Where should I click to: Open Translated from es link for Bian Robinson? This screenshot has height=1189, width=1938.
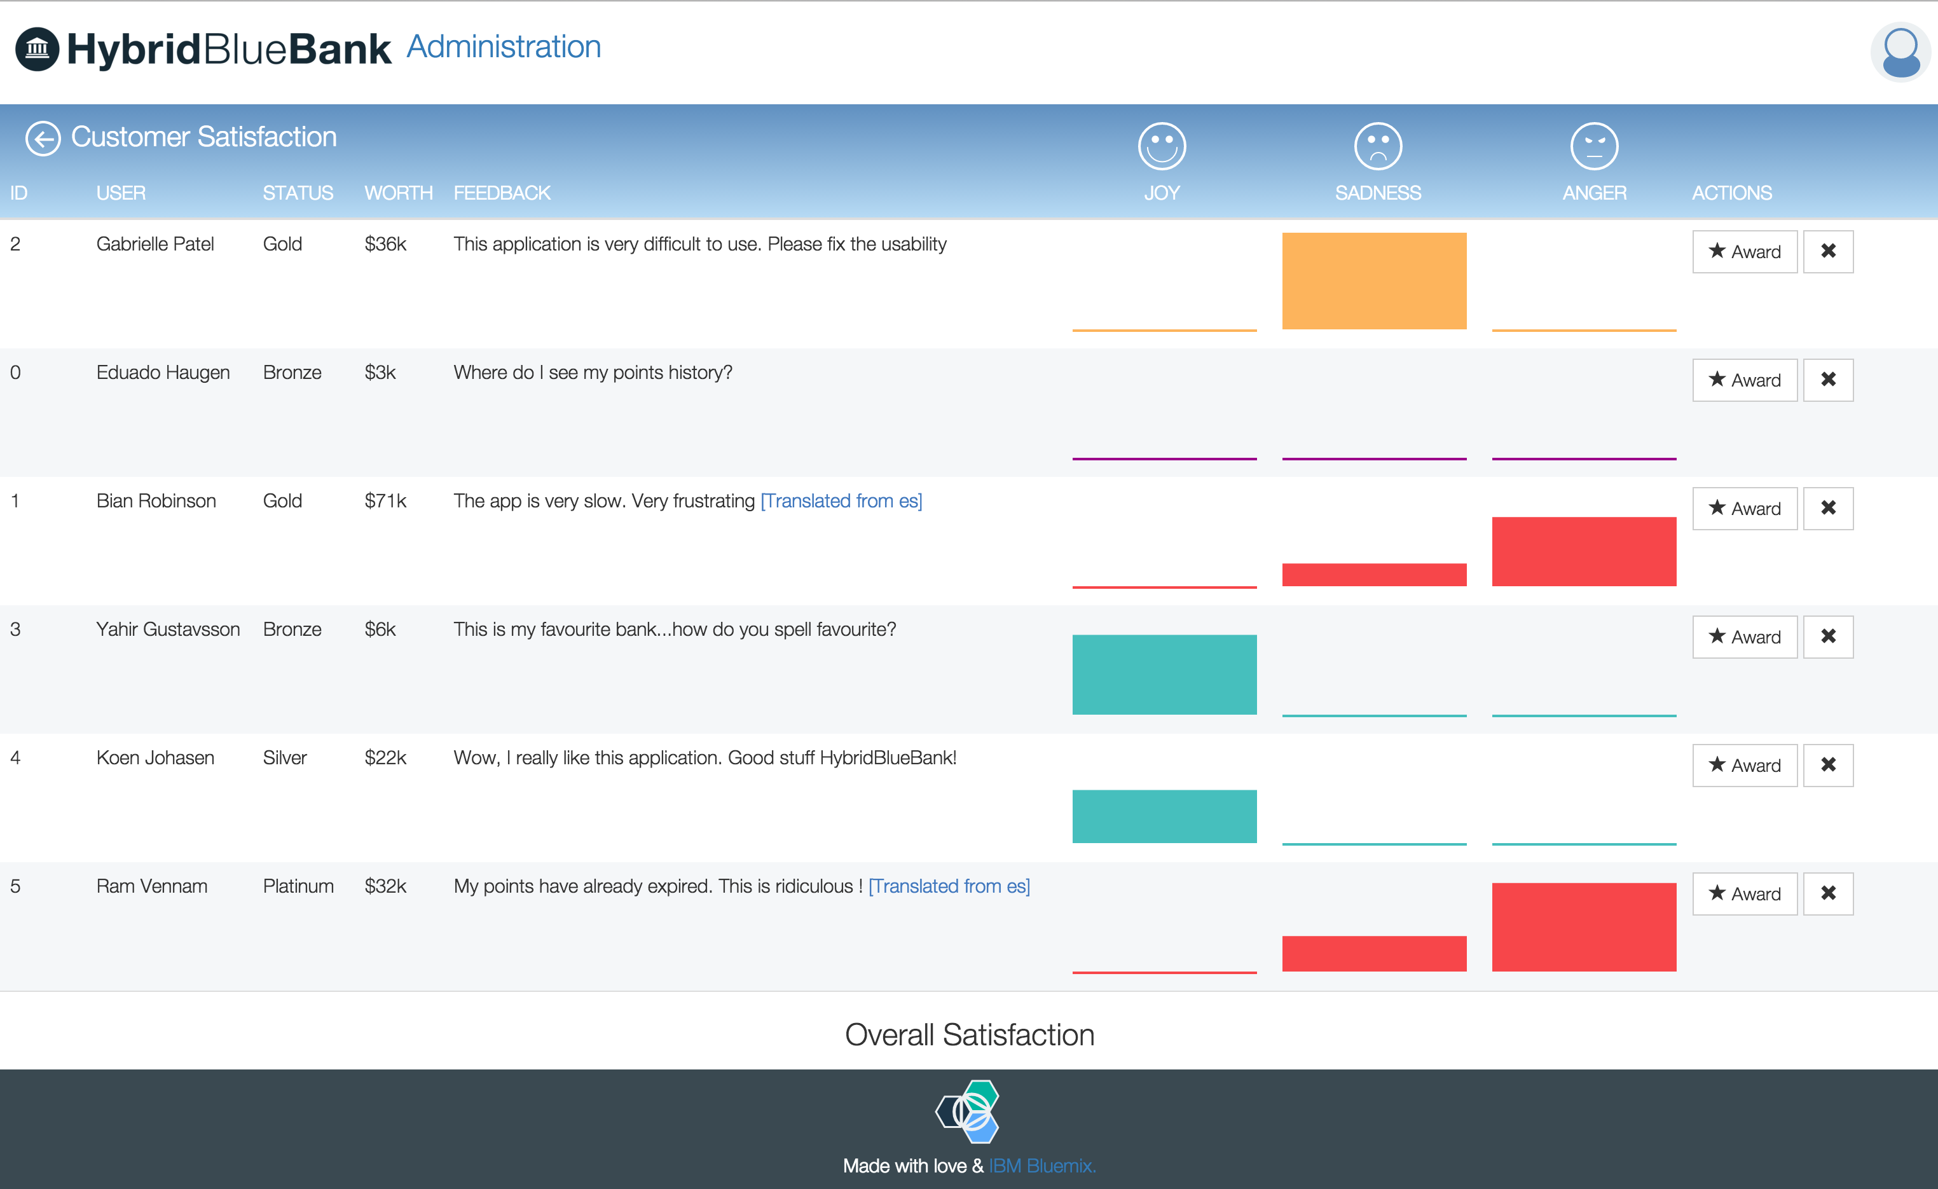click(841, 501)
